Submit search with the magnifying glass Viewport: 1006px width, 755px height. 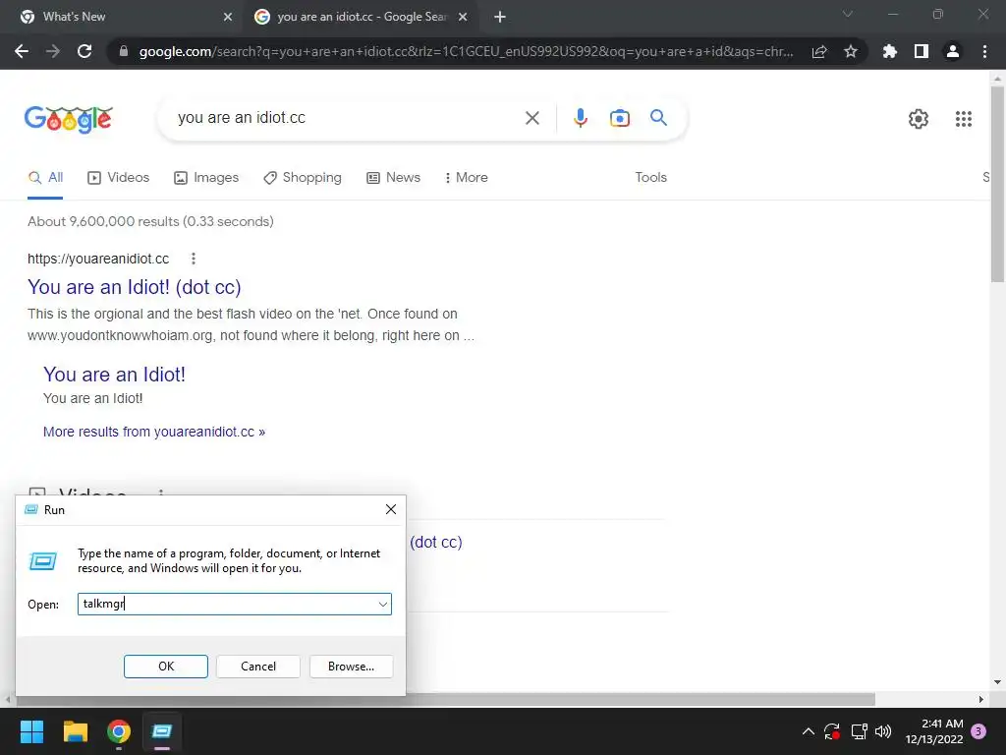pos(658,118)
